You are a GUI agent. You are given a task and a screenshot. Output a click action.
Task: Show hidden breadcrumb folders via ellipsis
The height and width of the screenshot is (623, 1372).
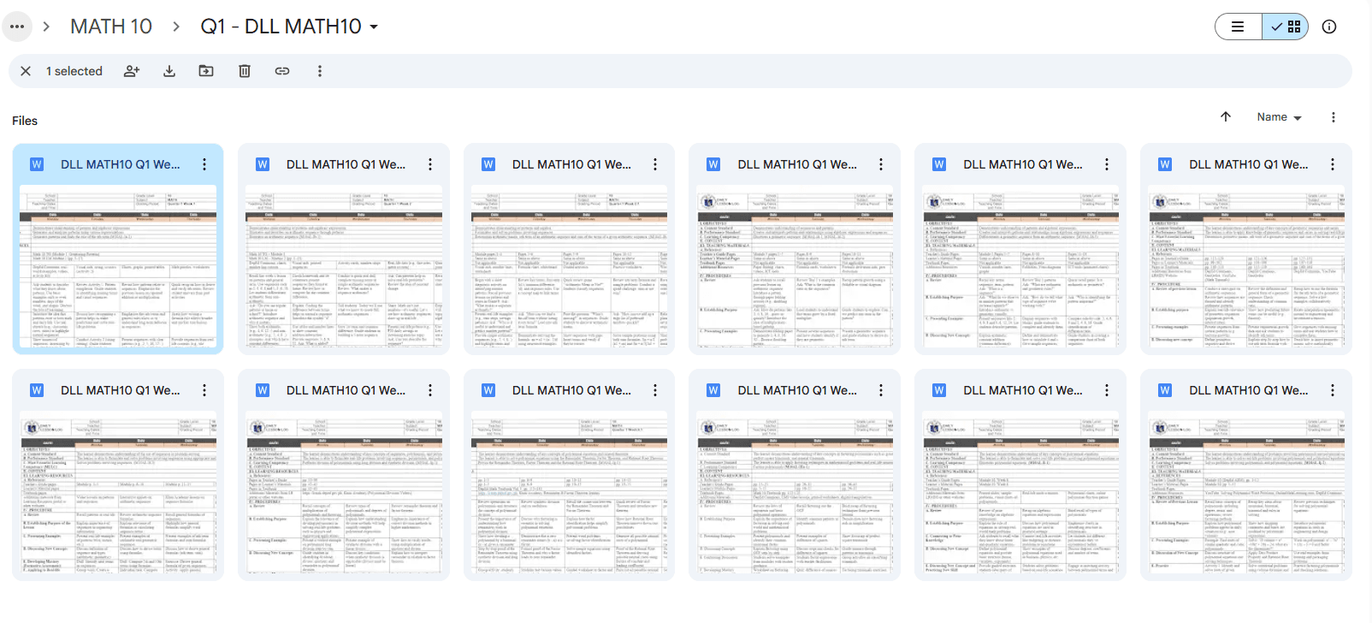17,27
